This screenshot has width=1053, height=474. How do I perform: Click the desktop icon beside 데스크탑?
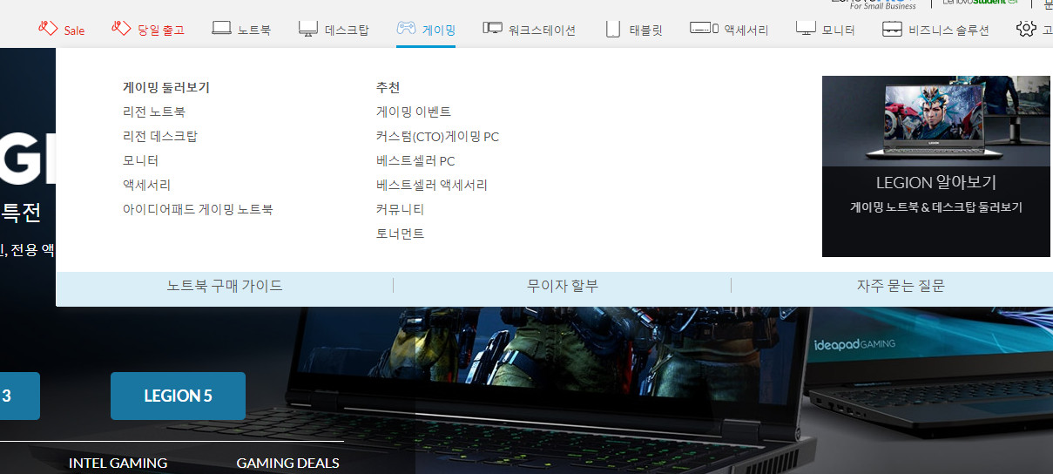(x=308, y=30)
